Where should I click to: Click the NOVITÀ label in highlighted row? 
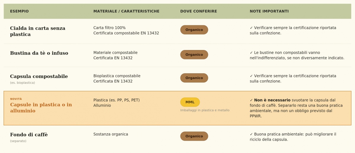[16, 99]
